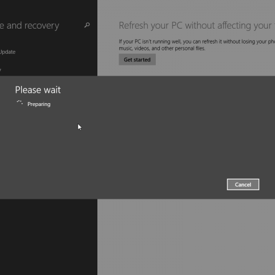This screenshot has width=275, height=275.
Task: Click the Refresh your PC heading
Action: 197,26
